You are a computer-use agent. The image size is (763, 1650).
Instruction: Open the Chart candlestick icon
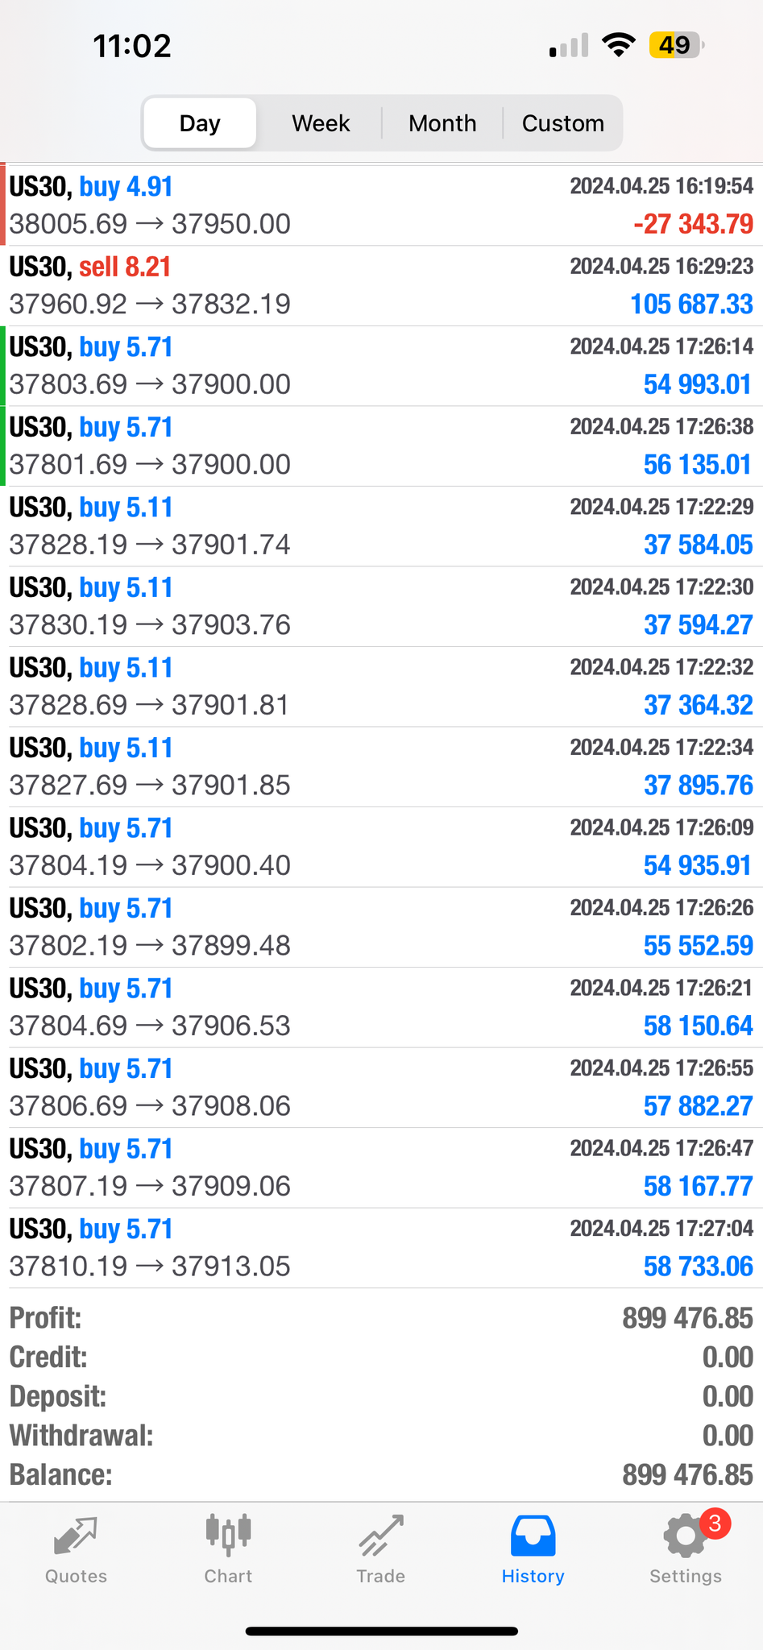(228, 1535)
